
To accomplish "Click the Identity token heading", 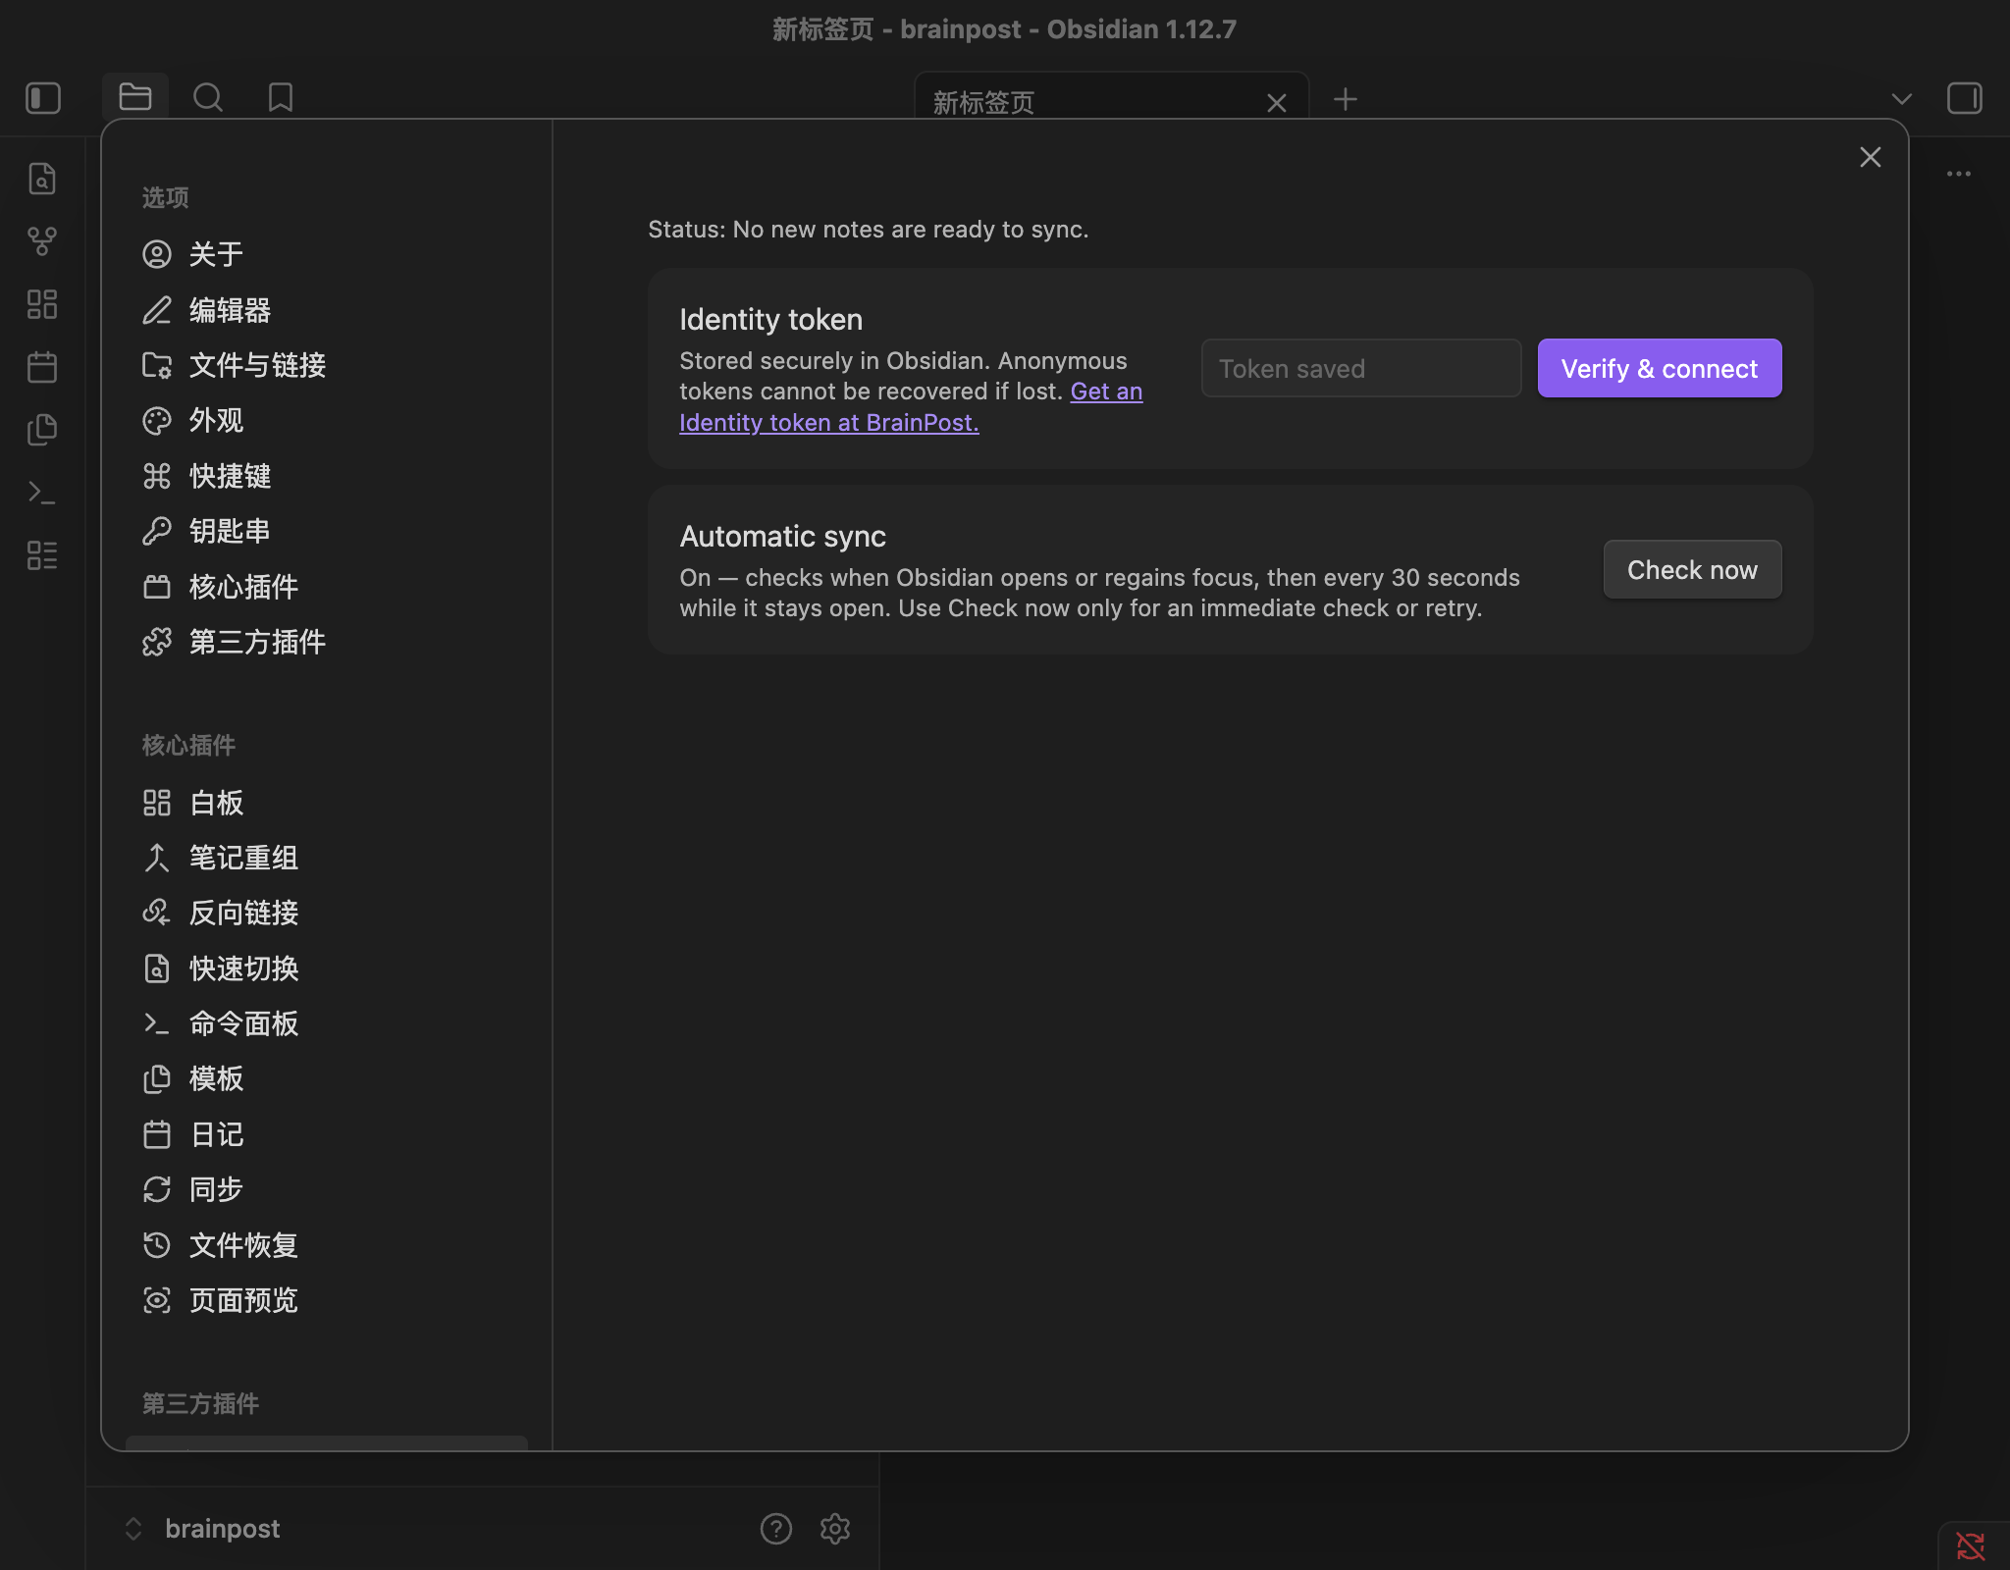I will pyautogui.click(x=770, y=319).
